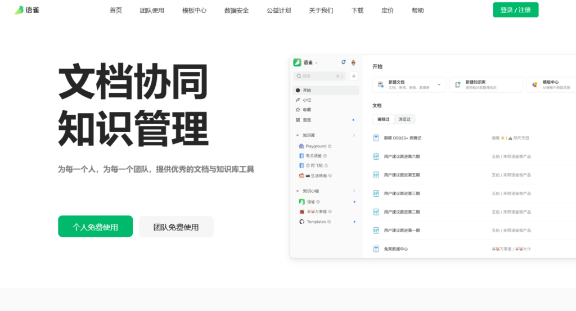Screen dimensions: 576x311
Task: Click the 语雀 group icon under 知识小组
Action: point(301,201)
